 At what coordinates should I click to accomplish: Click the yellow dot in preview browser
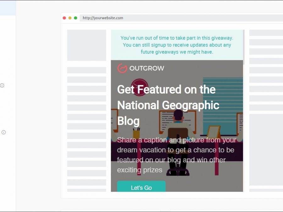click(x=70, y=18)
